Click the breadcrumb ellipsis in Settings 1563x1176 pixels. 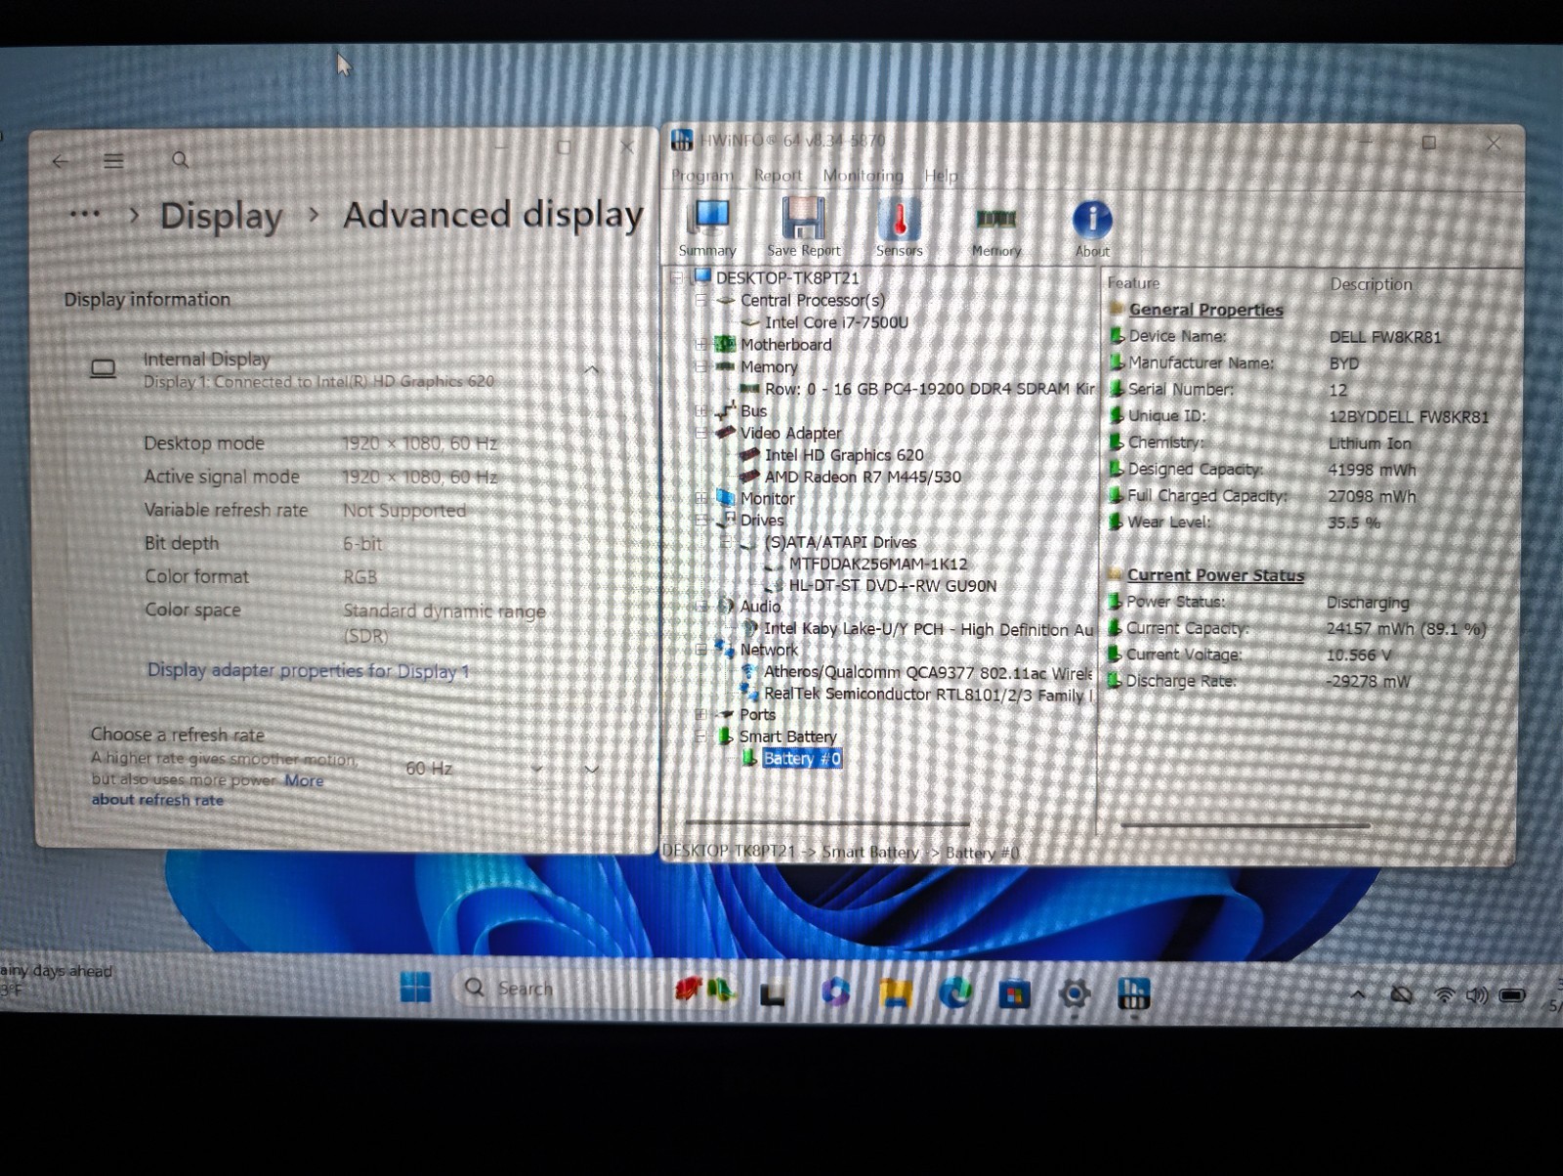(85, 214)
